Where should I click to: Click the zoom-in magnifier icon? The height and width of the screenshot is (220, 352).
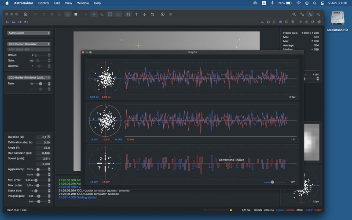pyautogui.click(x=294, y=14)
